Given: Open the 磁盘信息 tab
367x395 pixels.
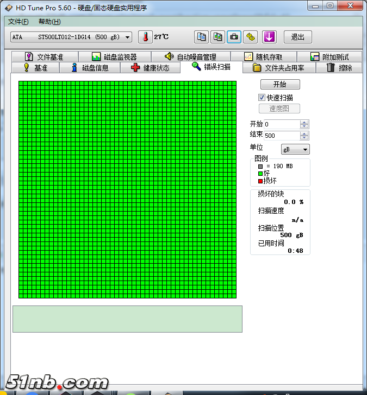Looking at the screenshot, I should [90, 68].
